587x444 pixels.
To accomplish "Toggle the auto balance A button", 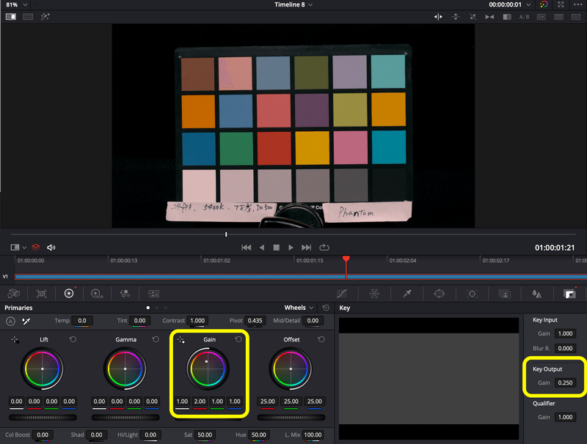I will [x=10, y=321].
